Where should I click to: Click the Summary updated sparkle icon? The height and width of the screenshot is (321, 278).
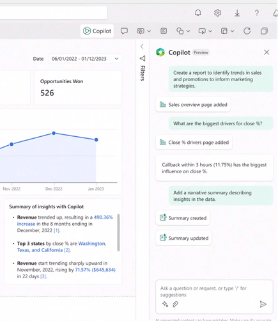(163, 238)
